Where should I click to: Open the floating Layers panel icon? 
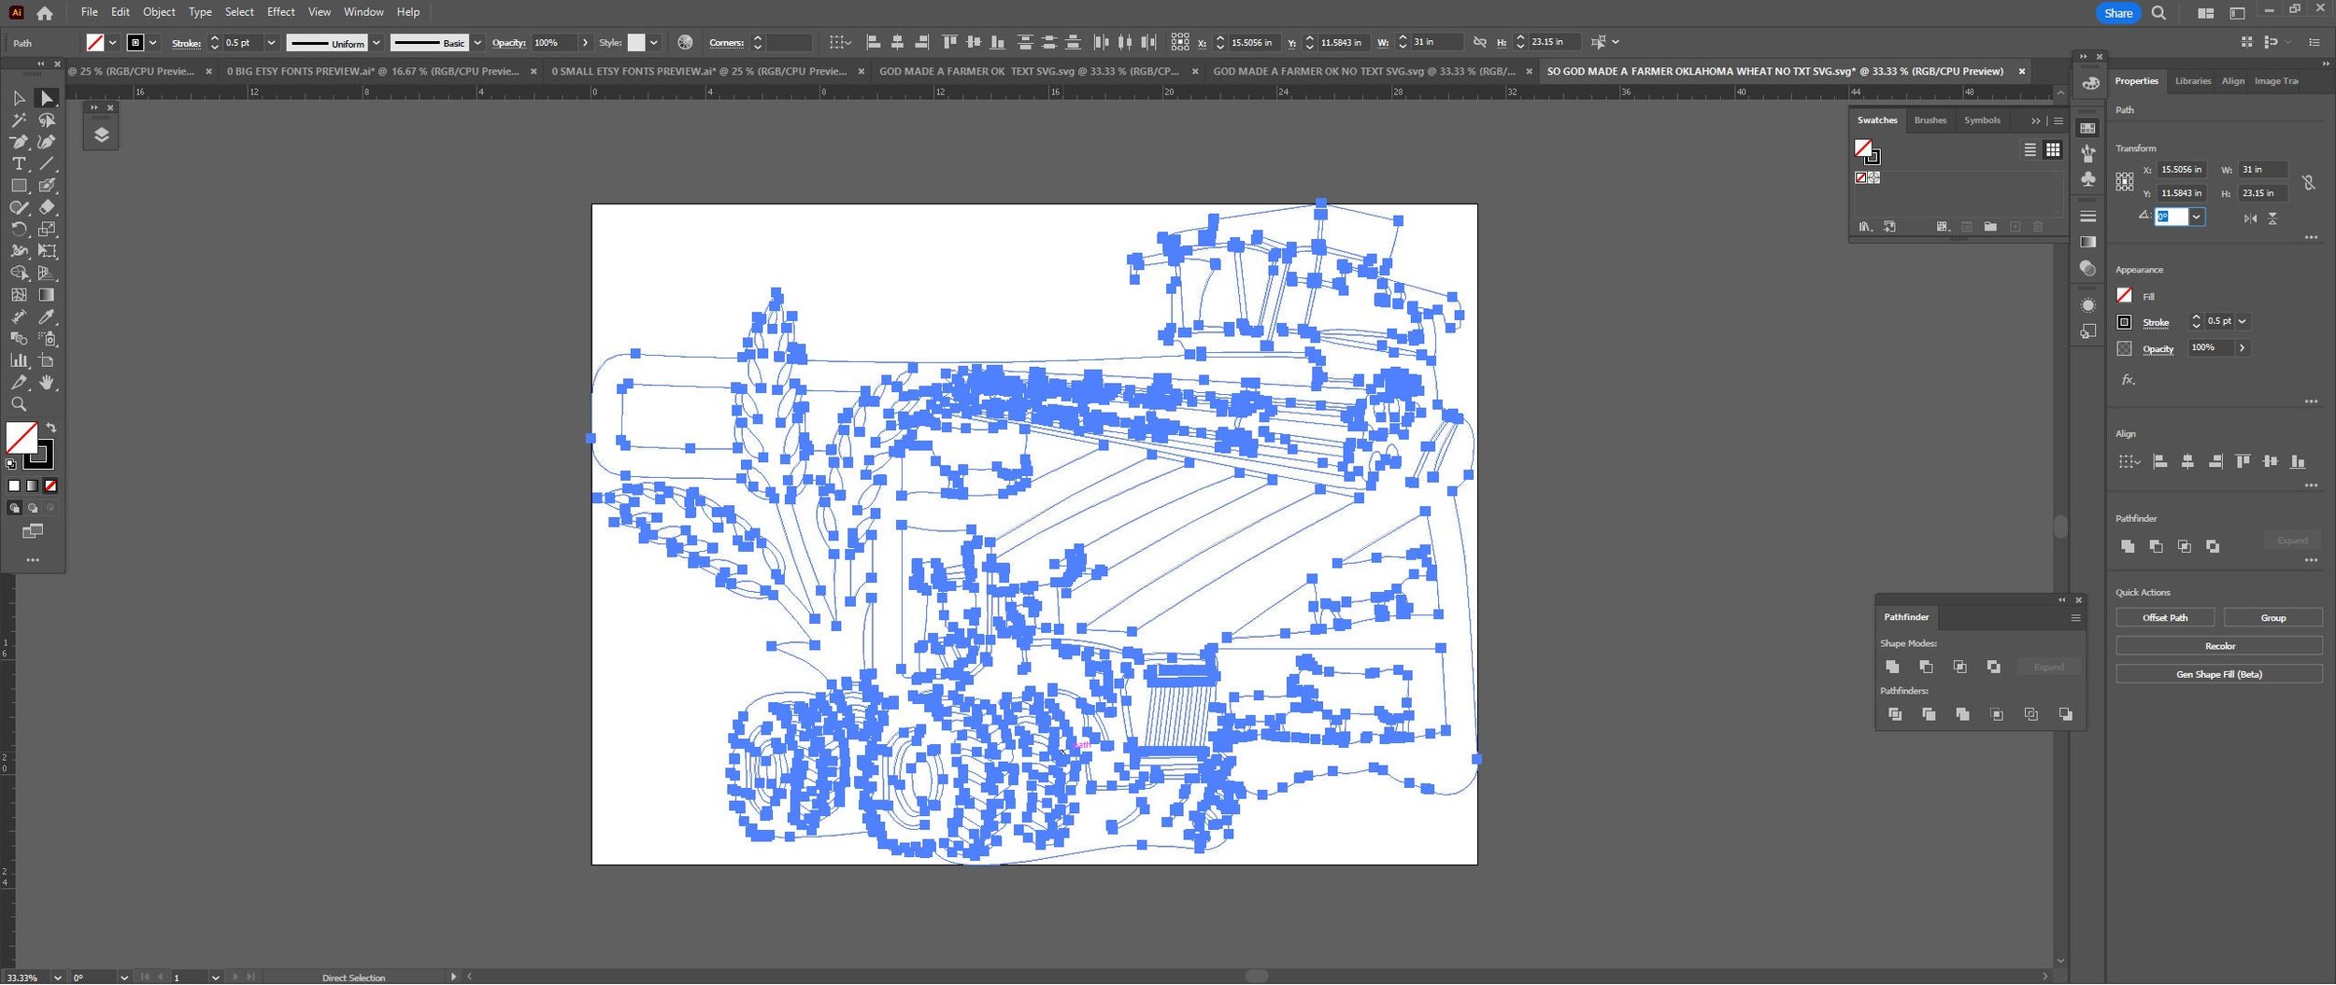(x=101, y=134)
